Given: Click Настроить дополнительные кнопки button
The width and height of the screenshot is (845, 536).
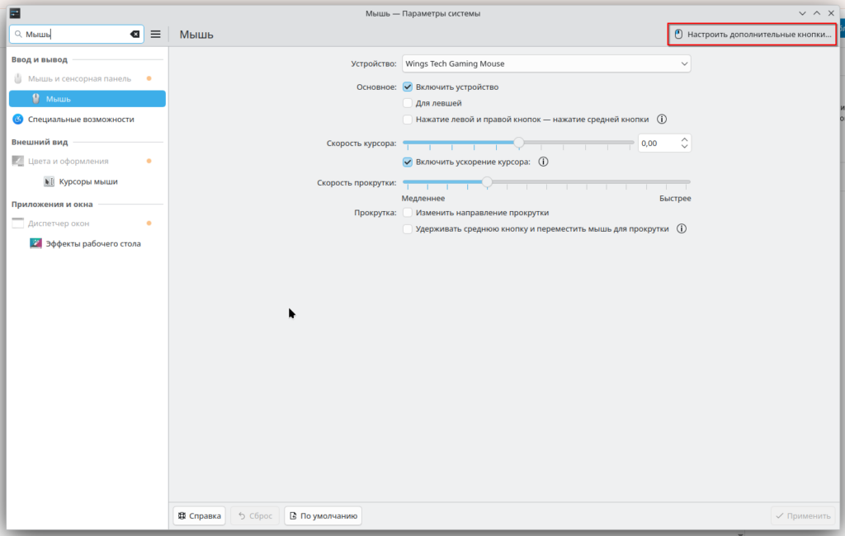Looking at the screenshot, I should click(x=751, y=35).
